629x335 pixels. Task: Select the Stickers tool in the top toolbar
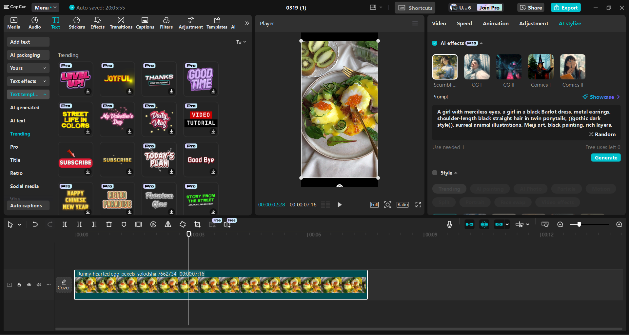[77, 23]
